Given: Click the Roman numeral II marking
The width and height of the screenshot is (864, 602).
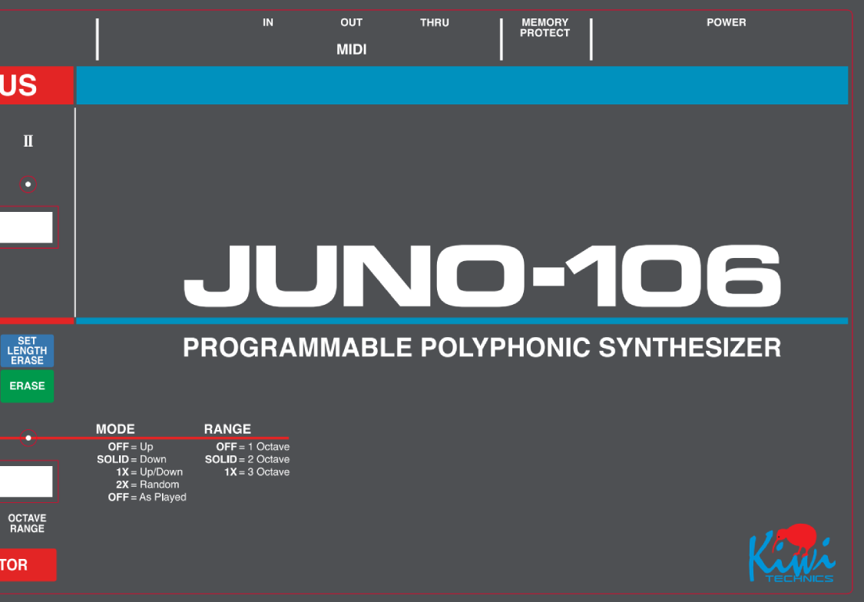Looking at the screenshot, I should click(28, 141).
